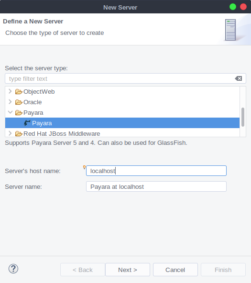This screenshot has width=251, height=283.
Task: Click the Payara fish server icon
Action: click(x=27, y=123)
